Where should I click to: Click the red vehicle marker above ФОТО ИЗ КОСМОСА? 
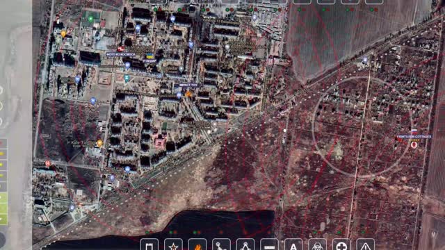pos(121,49)
